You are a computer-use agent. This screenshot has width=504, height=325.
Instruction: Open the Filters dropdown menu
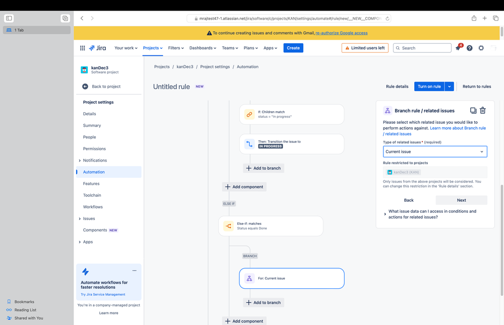point(176,48)
